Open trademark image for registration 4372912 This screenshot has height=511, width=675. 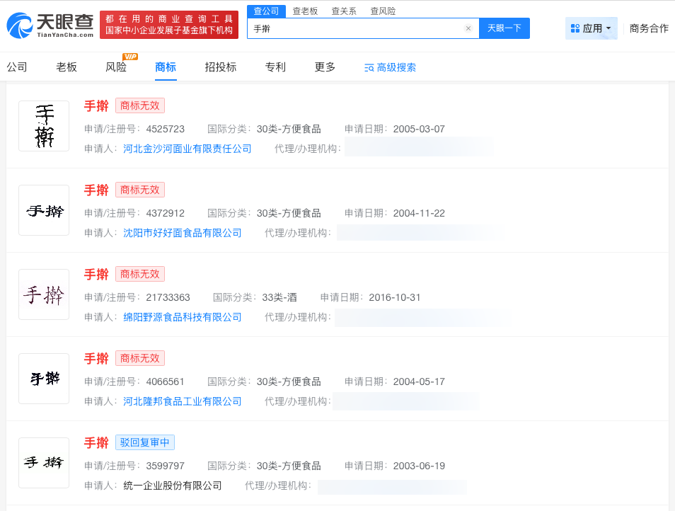44,210
